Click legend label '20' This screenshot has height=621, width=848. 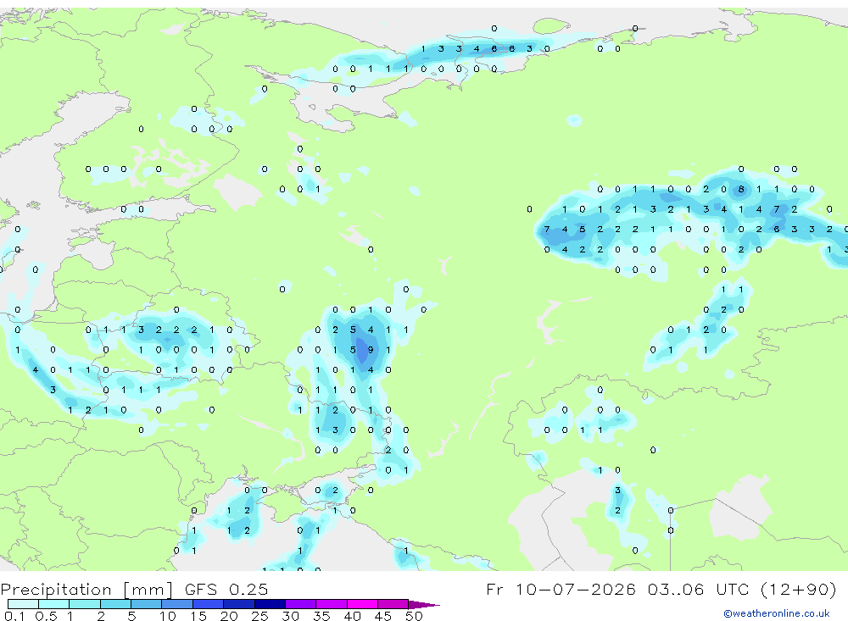tap(229, 616)
